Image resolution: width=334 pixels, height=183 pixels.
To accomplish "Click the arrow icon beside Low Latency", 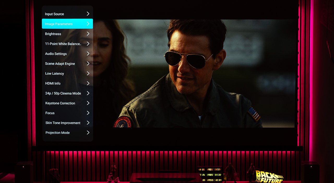I will pyautogui.click(x=88, y=73).
